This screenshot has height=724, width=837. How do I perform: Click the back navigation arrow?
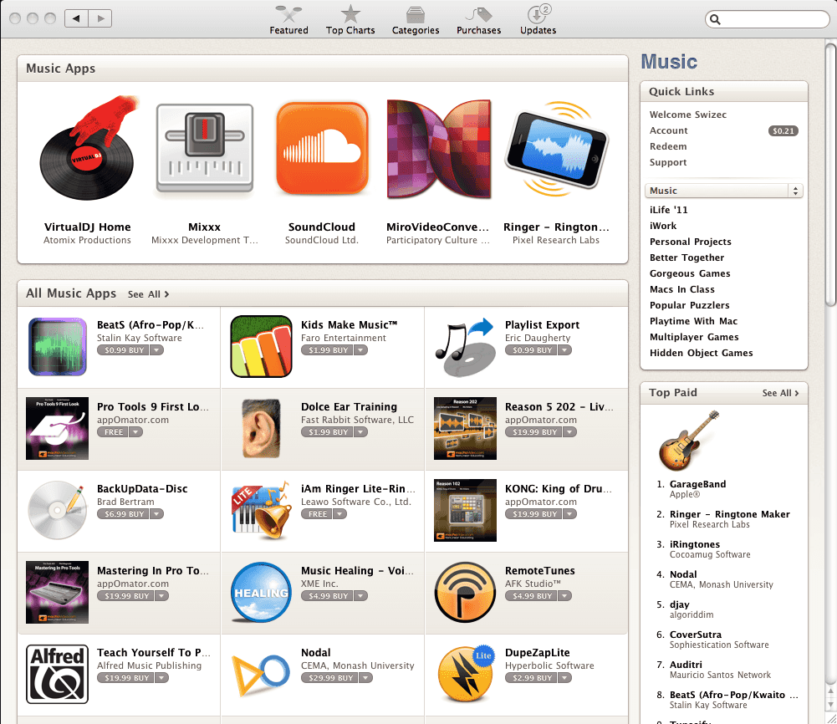pyautogui.click(x=76, y=18)
